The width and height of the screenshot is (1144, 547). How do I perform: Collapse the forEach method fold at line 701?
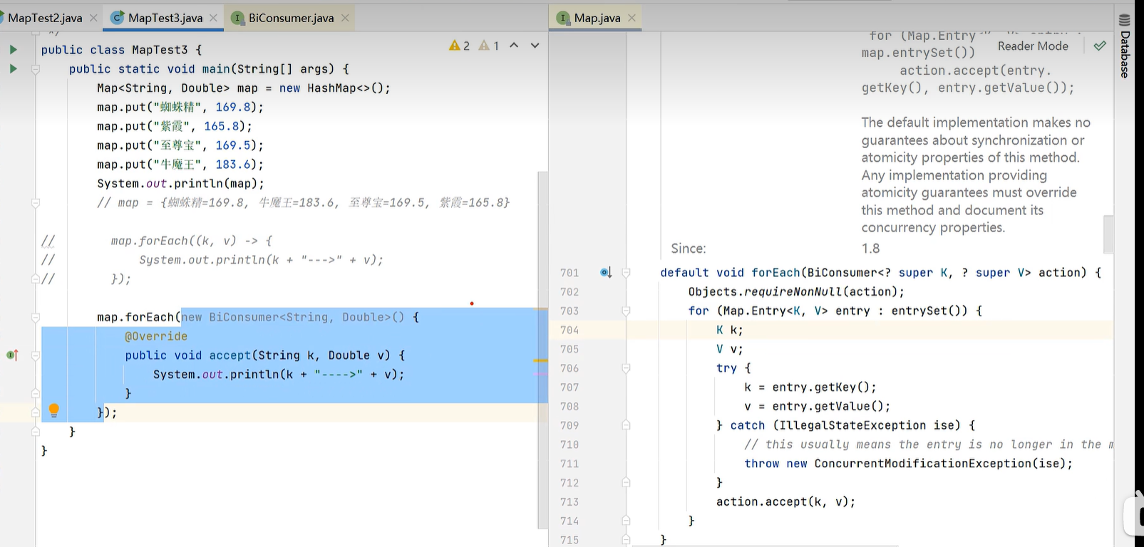pyautogui.click(x=626, y=272)
